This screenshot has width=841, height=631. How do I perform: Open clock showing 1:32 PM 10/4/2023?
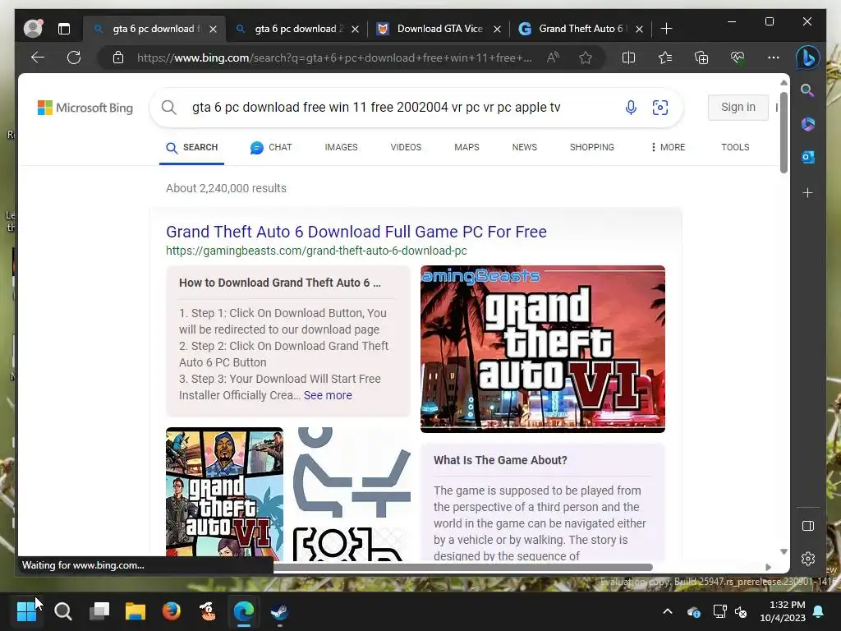coord(783,611)
